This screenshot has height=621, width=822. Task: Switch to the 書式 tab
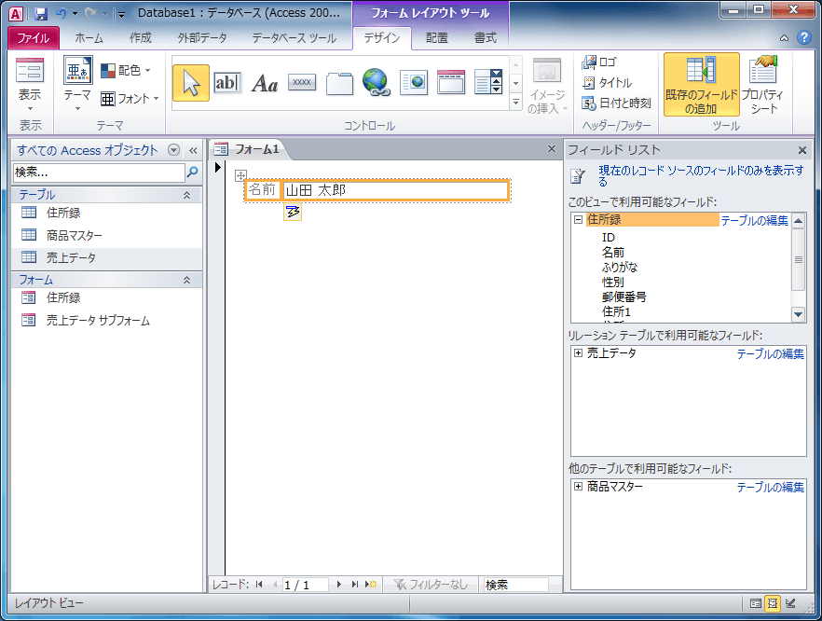[485, 37]
